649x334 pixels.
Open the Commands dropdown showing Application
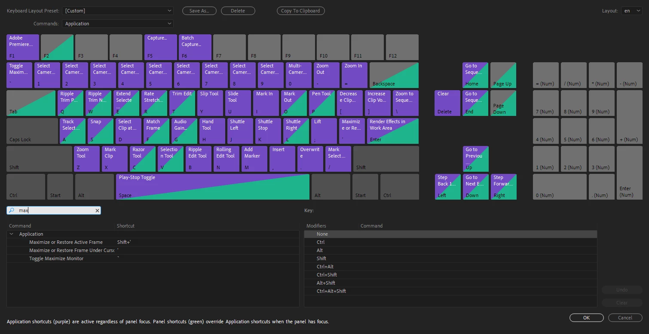(118, 24)
